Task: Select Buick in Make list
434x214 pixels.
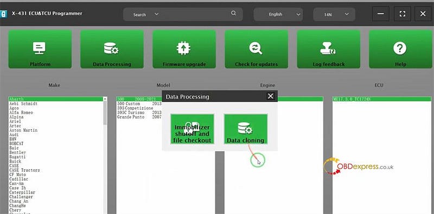Action: tap(56, 162)
